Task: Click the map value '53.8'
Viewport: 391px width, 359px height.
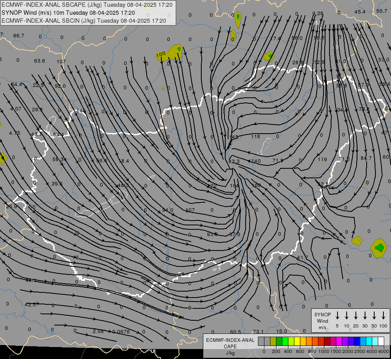Action: [323, 184]
